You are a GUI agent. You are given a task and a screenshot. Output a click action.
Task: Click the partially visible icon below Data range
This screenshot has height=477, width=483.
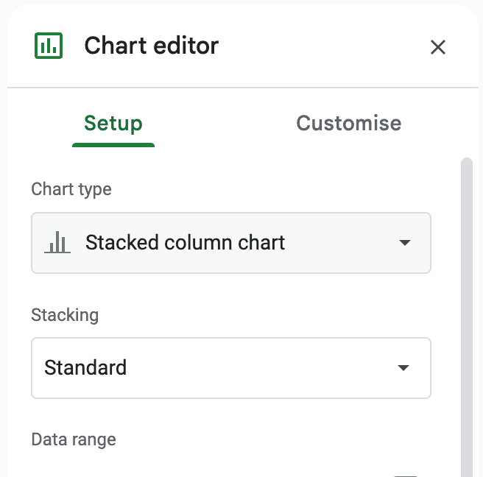click(x=406, y=475)
